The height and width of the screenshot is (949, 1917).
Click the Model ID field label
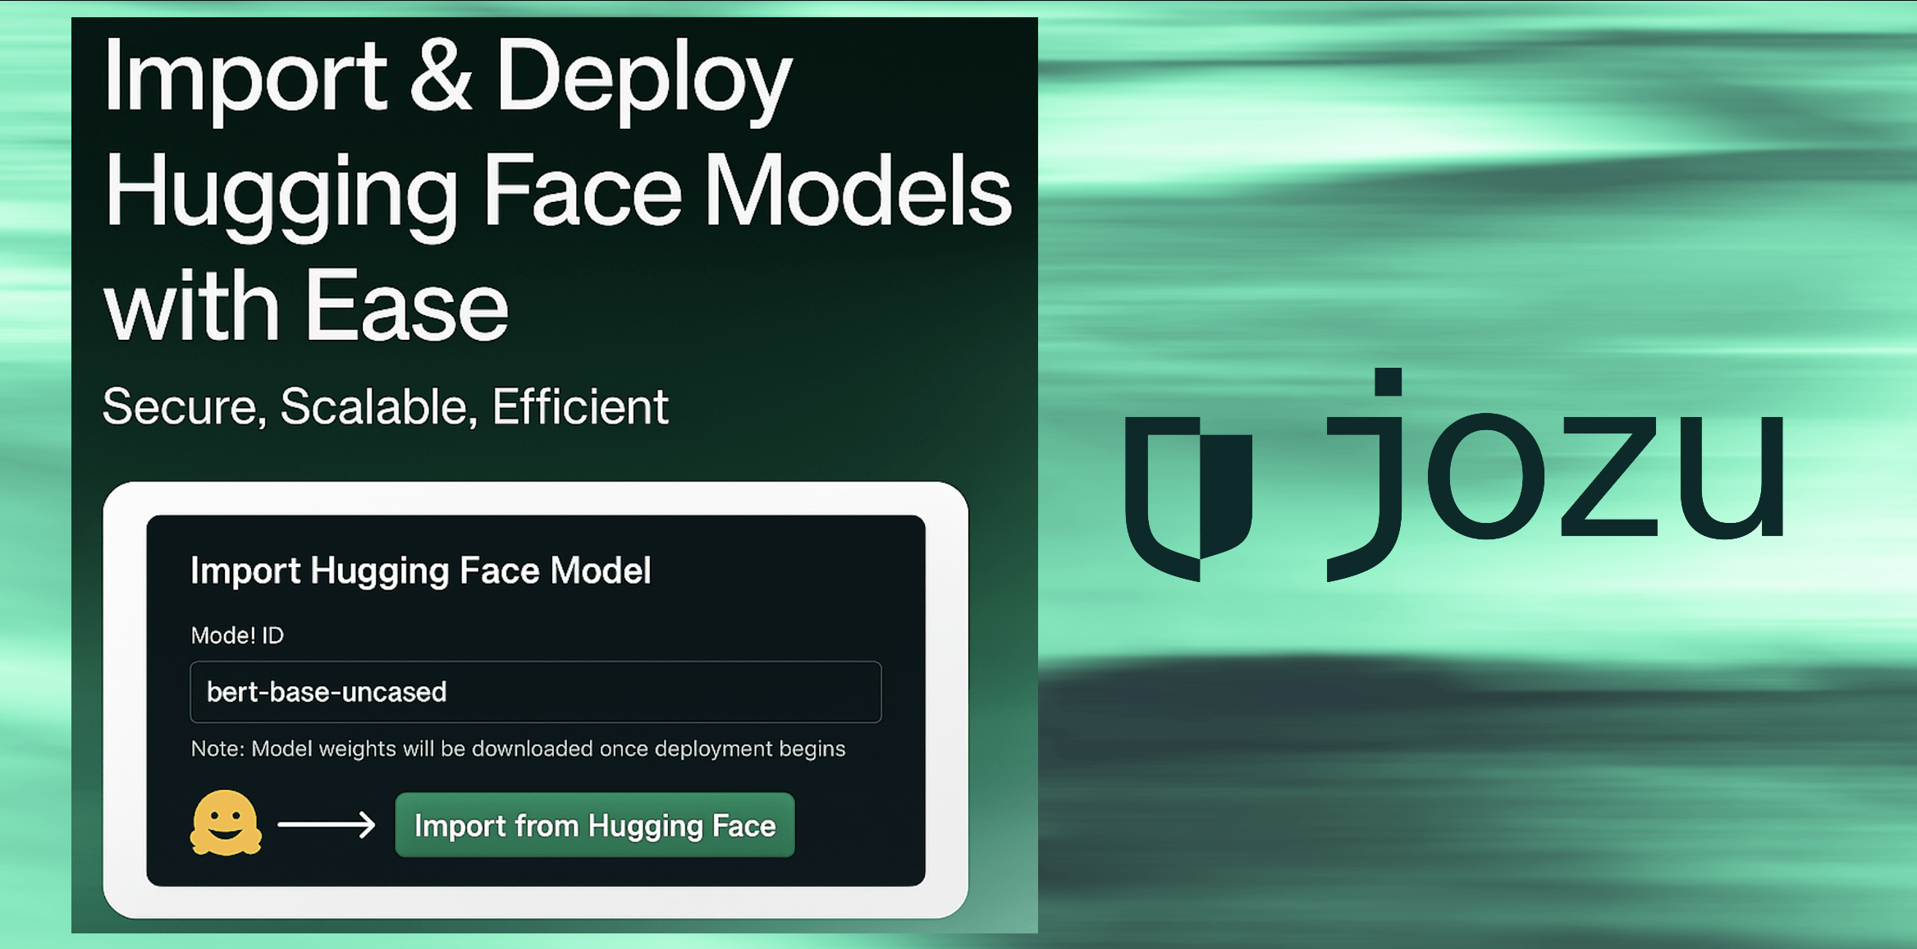click(x=237, y=635)
